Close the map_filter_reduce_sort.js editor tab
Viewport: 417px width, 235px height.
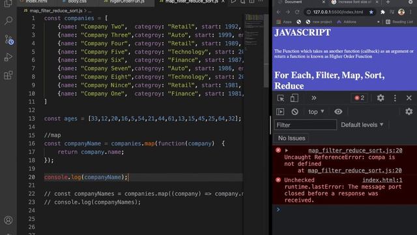coord(223,1)
